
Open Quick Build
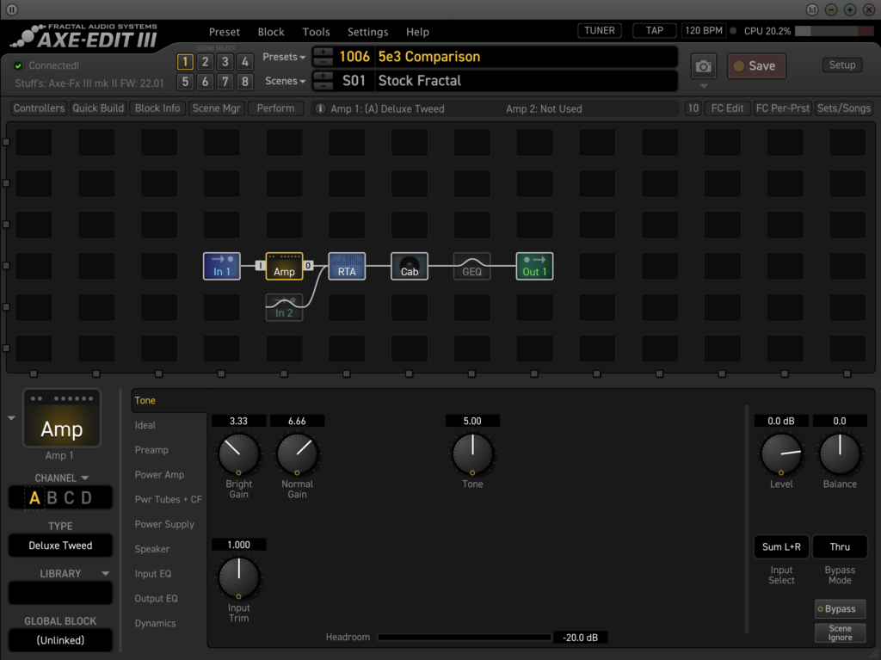click(x=98, y=108)
